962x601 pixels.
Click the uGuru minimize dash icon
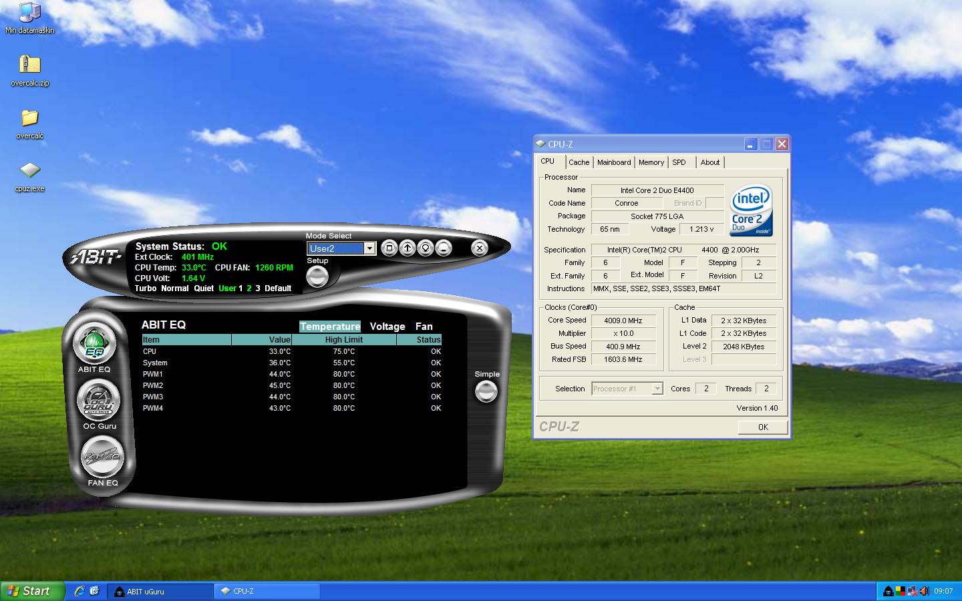[x=443, y=248]
